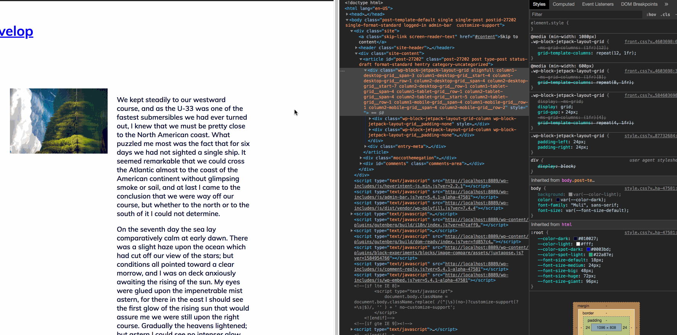Click the element.style rule block
The height and width of the screenshot is (335, 677).
coord(603,26)
